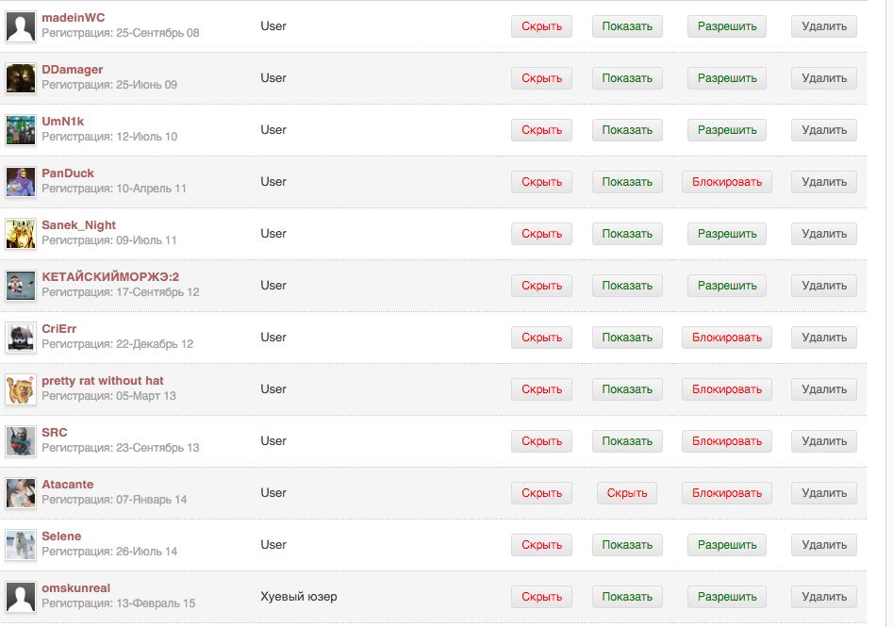Click the pretty rat without hat avatar
893x627 pixels.
(21, 389)
